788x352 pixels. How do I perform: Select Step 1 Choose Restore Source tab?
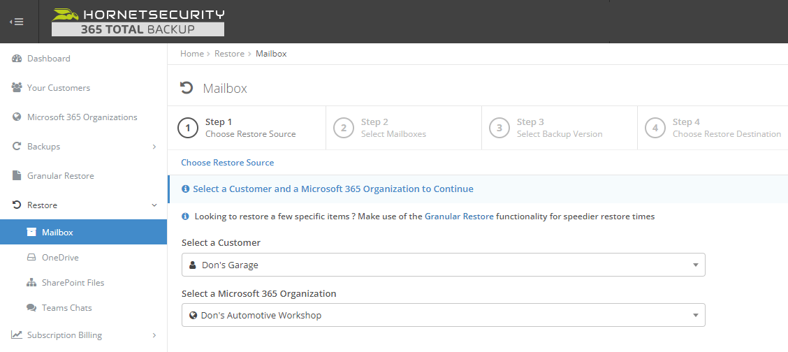tap(247, 128)
